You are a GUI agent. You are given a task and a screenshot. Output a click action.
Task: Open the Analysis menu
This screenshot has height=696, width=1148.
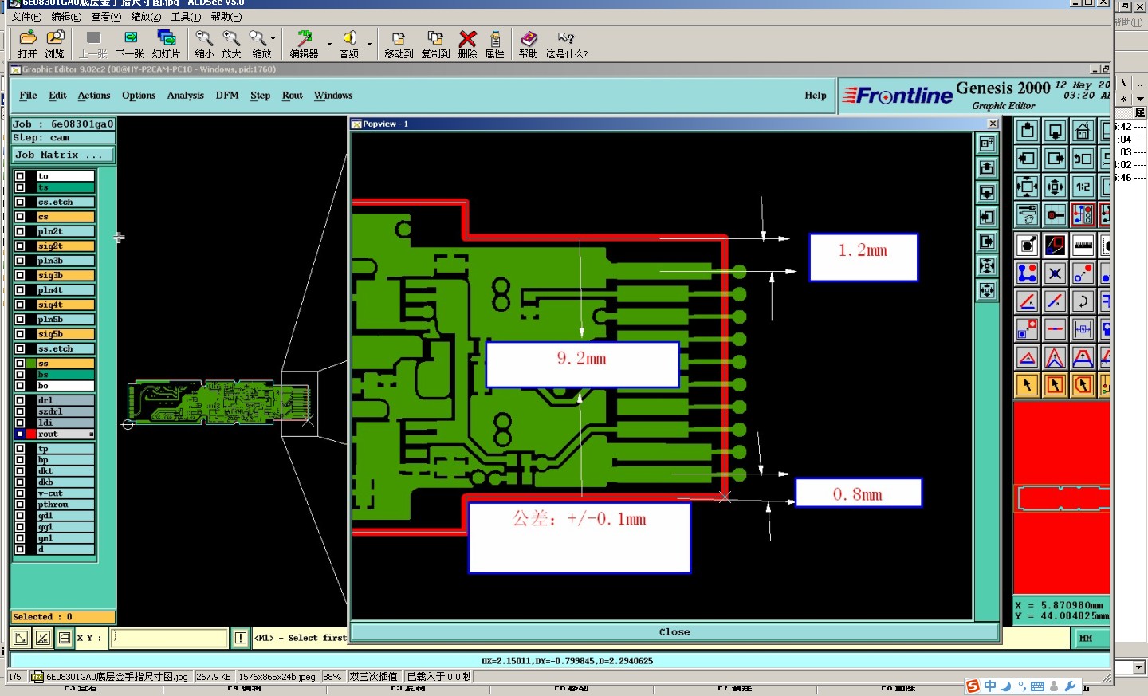(186, 96)
